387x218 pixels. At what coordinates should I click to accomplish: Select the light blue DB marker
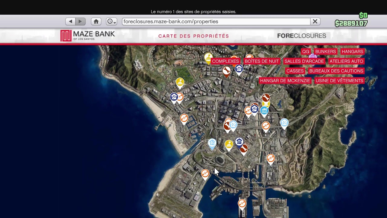coord(264,111)
